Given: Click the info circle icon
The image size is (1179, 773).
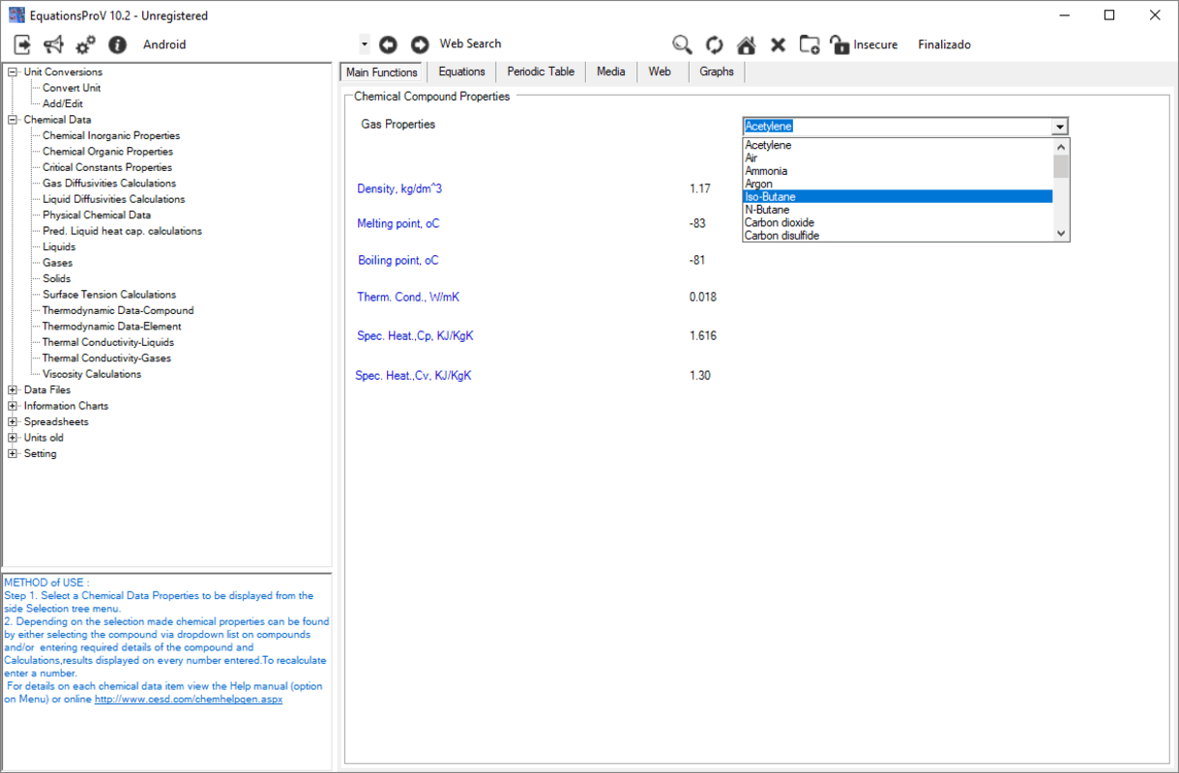Looking at the screenshot, I should point(117,44).
